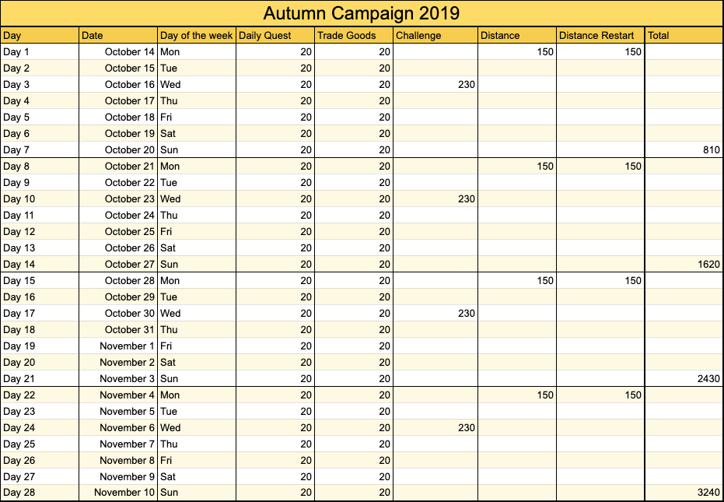Select the Daily Quest header cell

[x=275, y=36]
